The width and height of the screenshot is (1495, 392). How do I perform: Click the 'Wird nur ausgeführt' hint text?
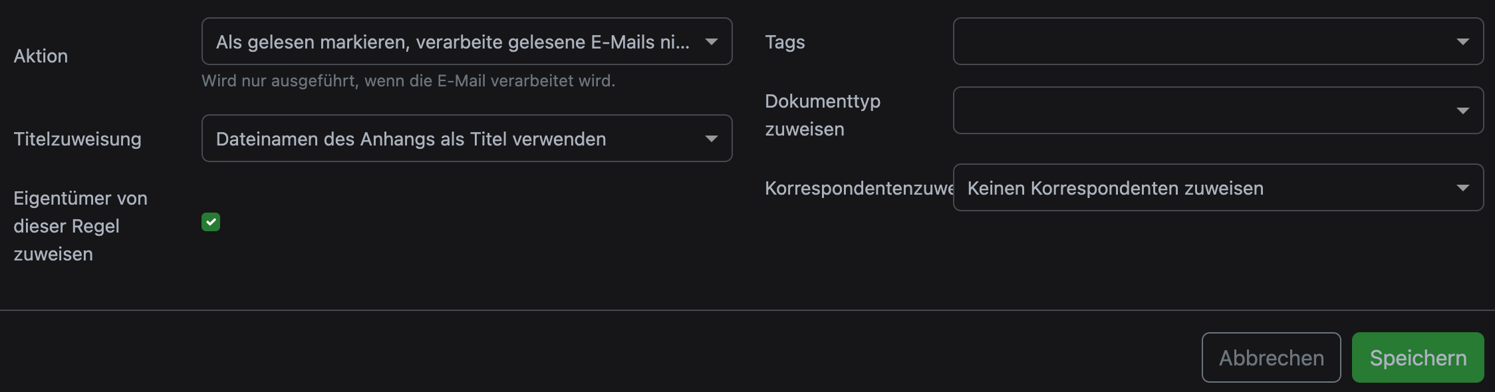(408, 81)
